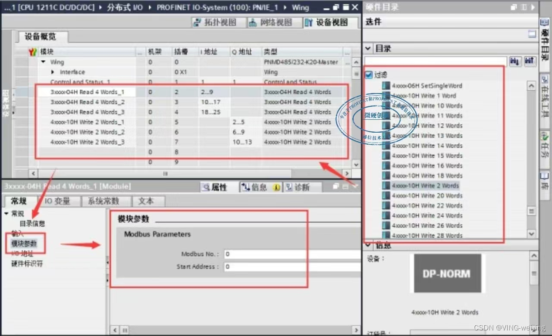
Task: Click the Q address cell 10...13
Action: point(246,142)
